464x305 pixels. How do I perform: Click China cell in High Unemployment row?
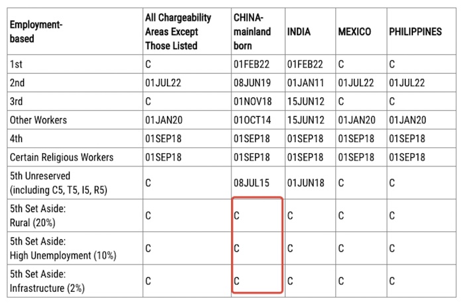(x=258, y=248)
